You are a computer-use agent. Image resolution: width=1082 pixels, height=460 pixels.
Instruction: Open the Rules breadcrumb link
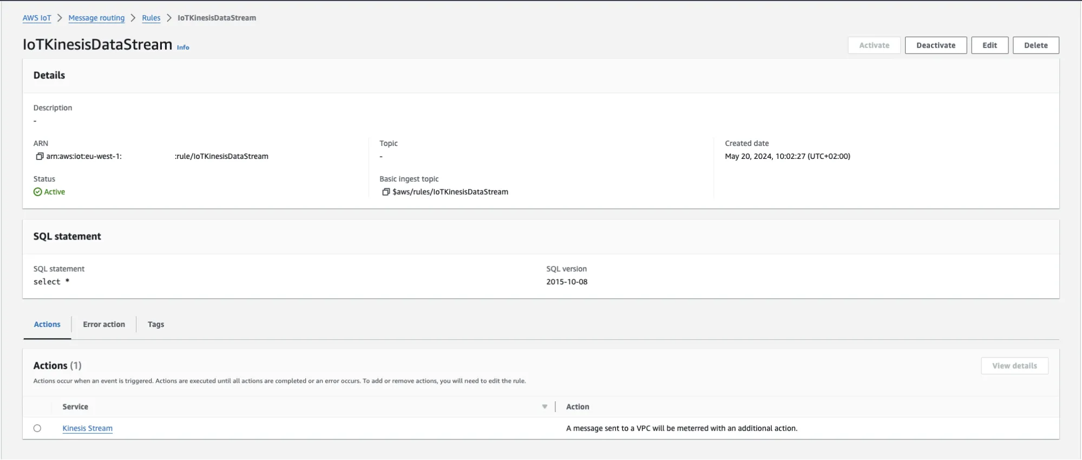(x=151, y=18)
